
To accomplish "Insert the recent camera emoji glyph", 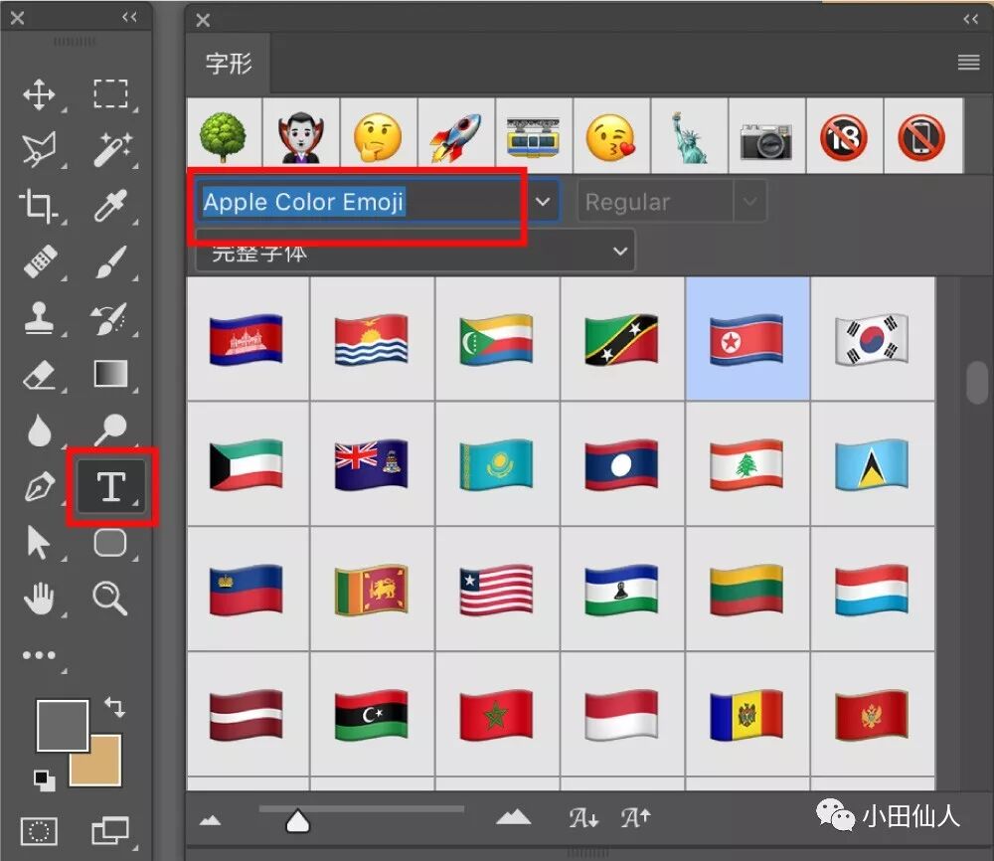I will [766, 136].
